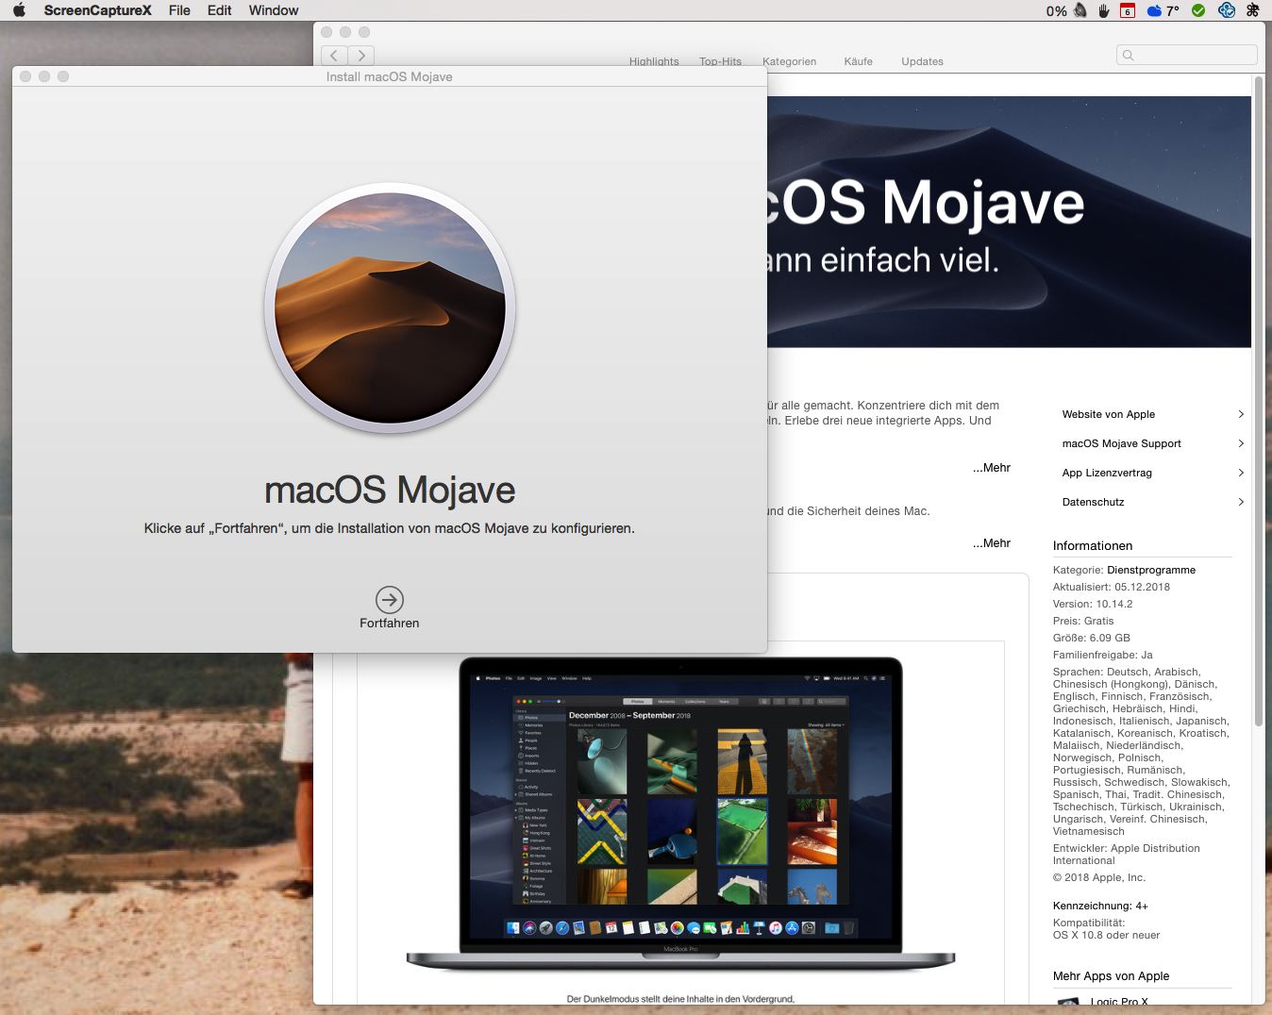Switch to the Highlights tab in App Store
This screenshot has height=1015, width=1272.
tap(654, 61)
